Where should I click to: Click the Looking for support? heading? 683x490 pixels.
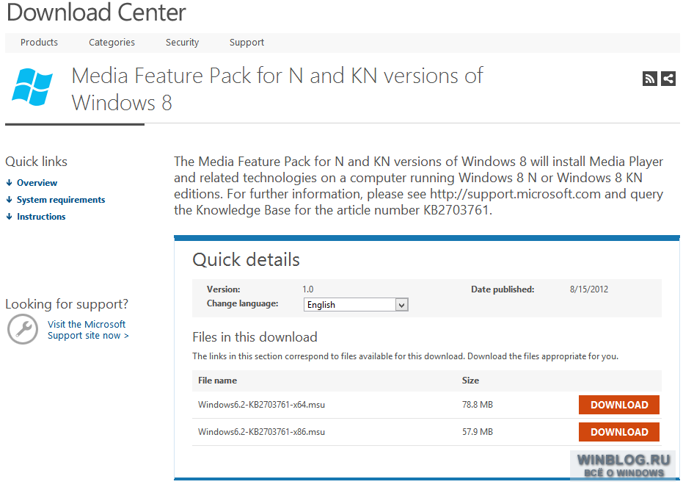(67, 303)
